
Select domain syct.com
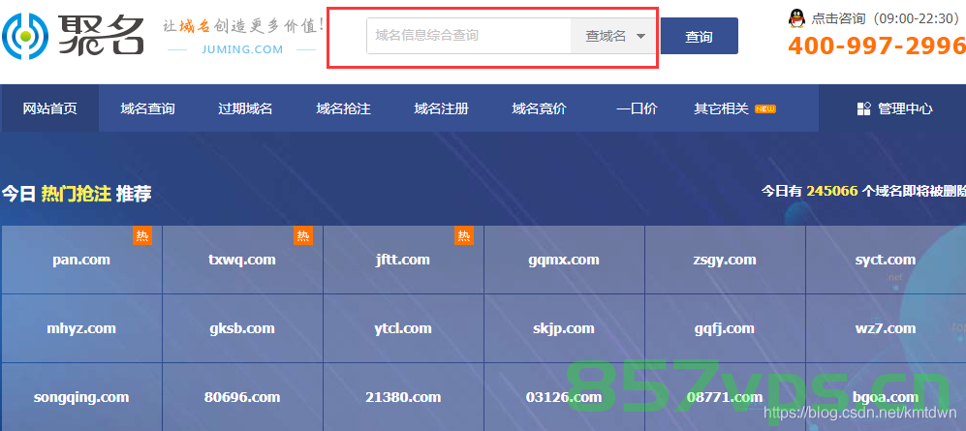(886, 260)
